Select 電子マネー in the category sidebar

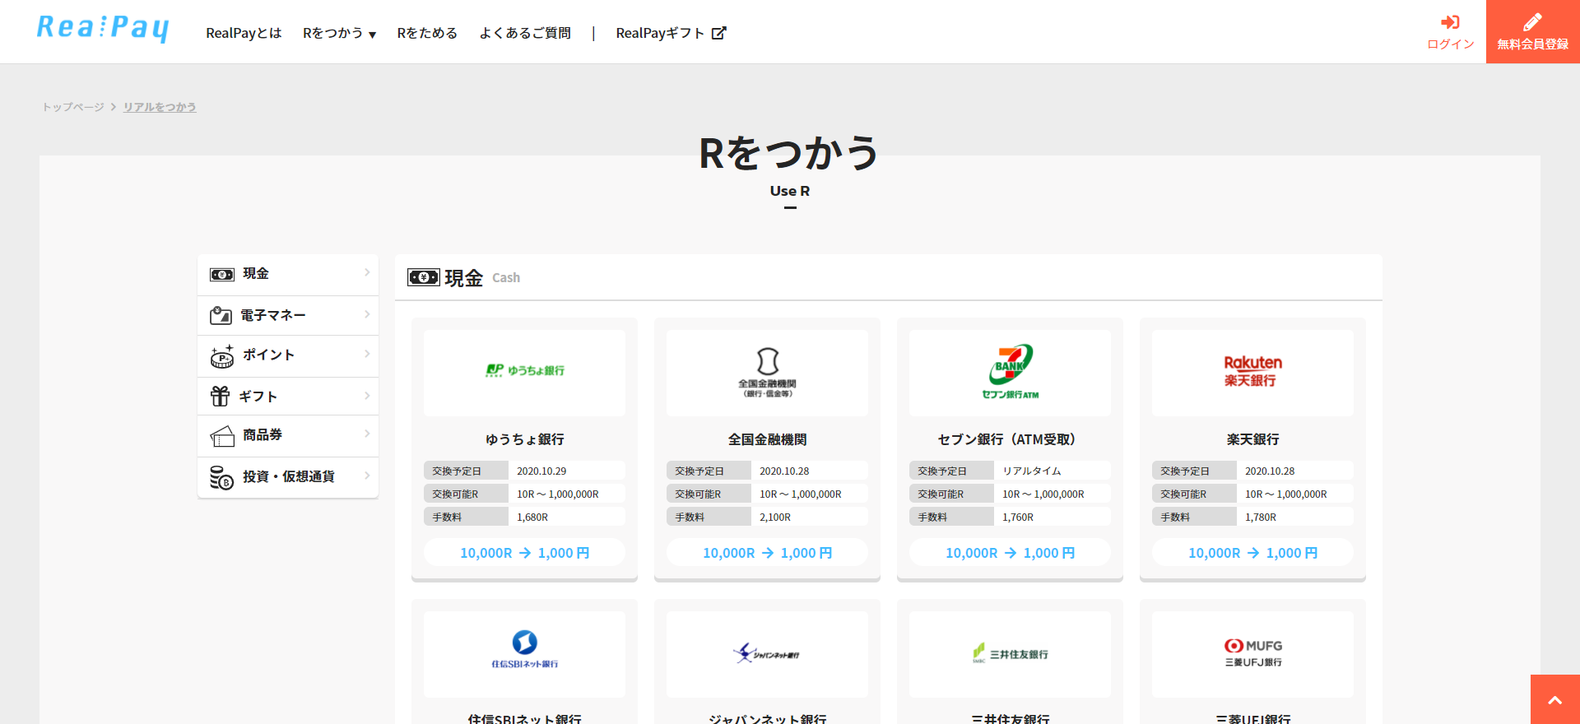click(288, 315)
